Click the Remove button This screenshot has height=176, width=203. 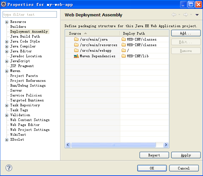[x=186, y=51]
